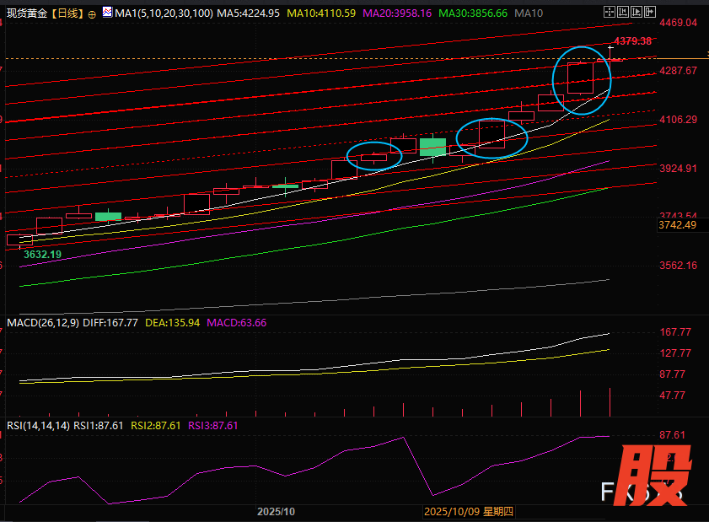Click the 2025/10/09 星期四 date marker
The width and height of the screenshot is (709, 522).
(468, 512)
